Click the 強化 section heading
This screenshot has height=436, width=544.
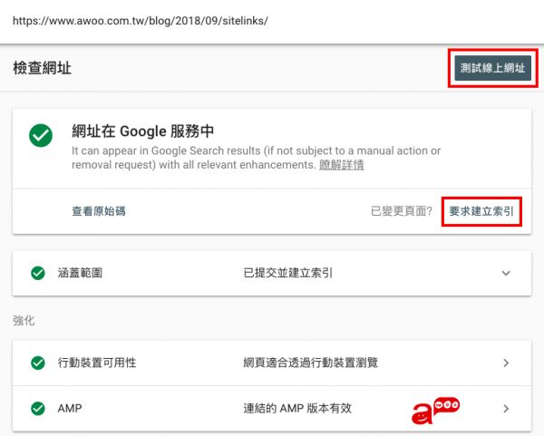coord(24,320)
